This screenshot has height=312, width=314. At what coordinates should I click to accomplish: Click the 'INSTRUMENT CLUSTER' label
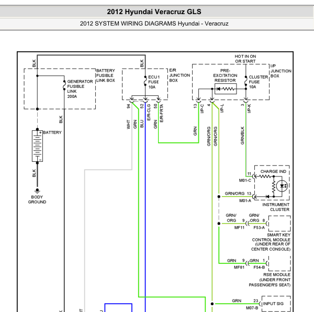(x=276, y=207)
